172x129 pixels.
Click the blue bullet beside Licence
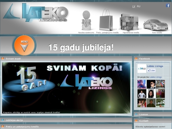[x=136, y=114]
